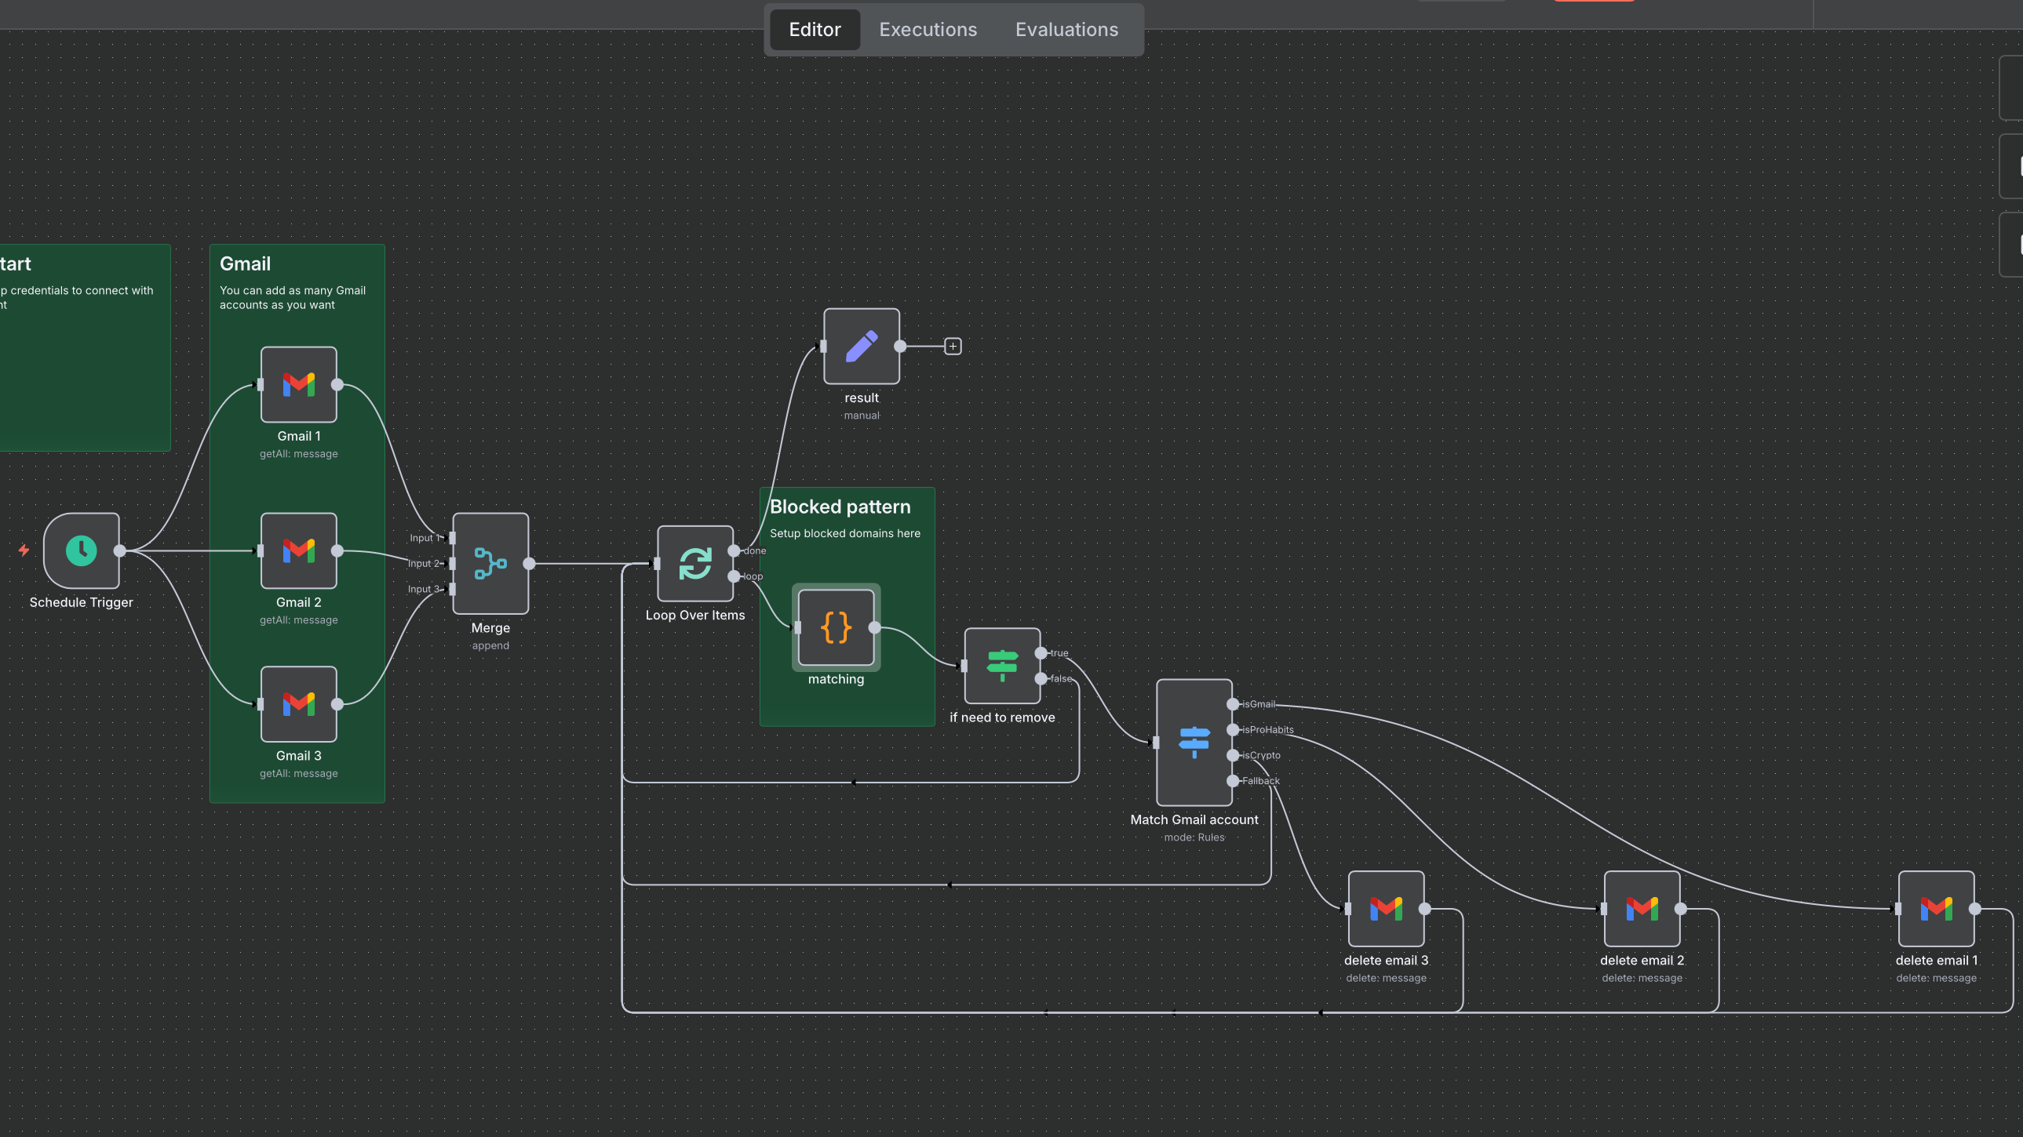Select the Loop Over Items node

[x=695, y=563]
